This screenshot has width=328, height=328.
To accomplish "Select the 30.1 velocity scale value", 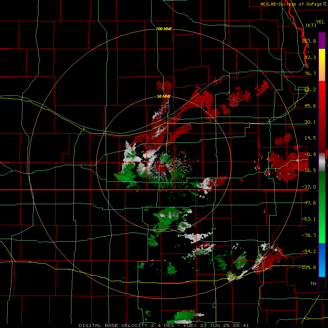I will 310,122.
